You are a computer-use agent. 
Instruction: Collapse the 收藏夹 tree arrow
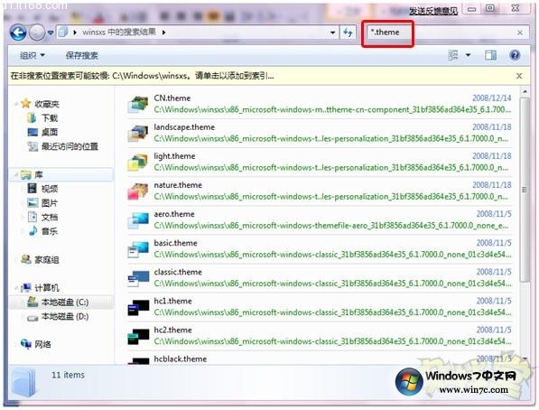tap(16, 104)
